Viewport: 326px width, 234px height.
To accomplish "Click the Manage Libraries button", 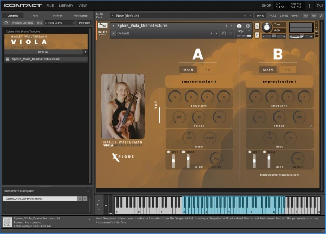I will (x=22, y=23).
